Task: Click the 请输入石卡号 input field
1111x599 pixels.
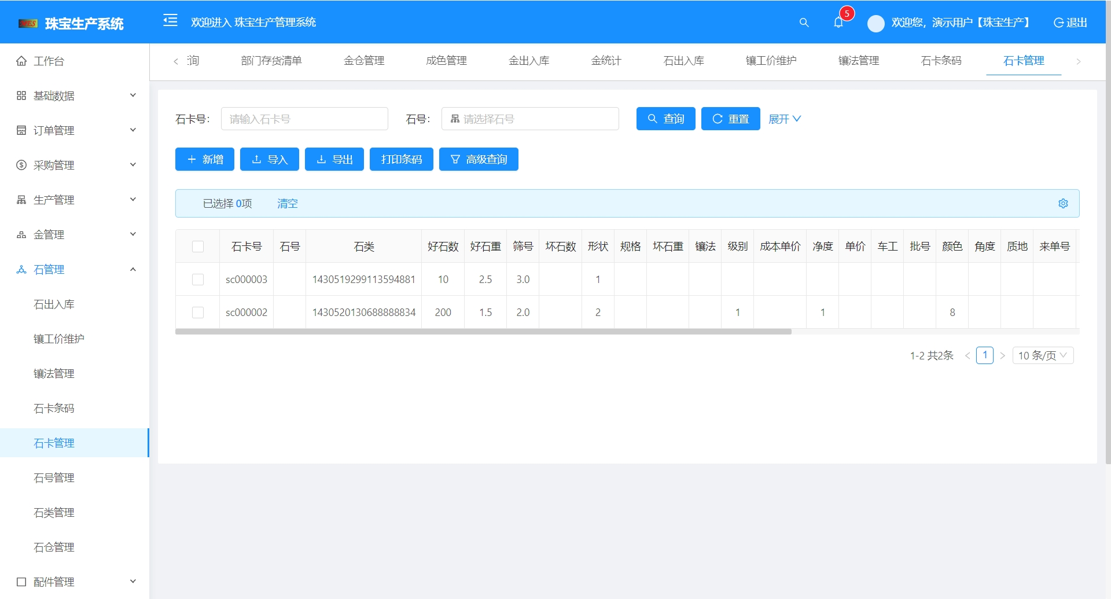Action: point(304,119)
